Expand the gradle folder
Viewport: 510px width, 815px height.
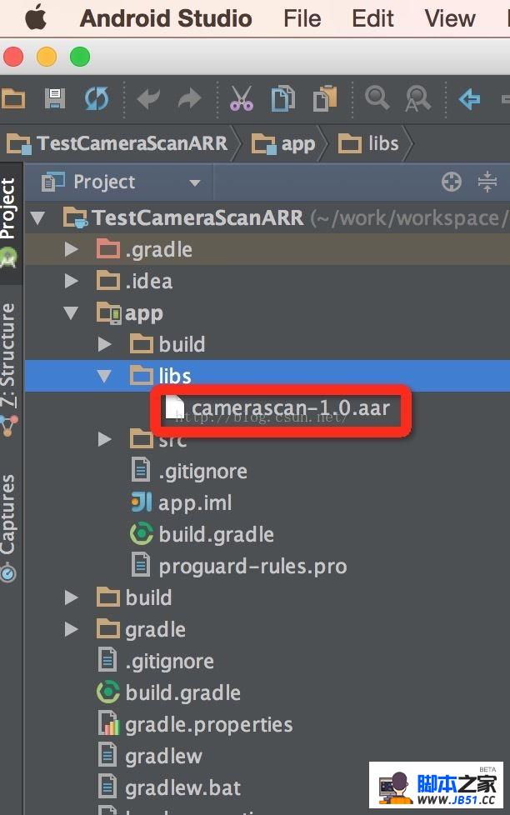point(71,629)
